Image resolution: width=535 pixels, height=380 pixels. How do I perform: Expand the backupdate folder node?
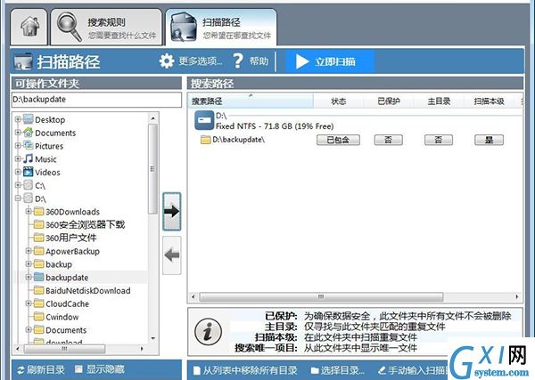click(29, 277)
